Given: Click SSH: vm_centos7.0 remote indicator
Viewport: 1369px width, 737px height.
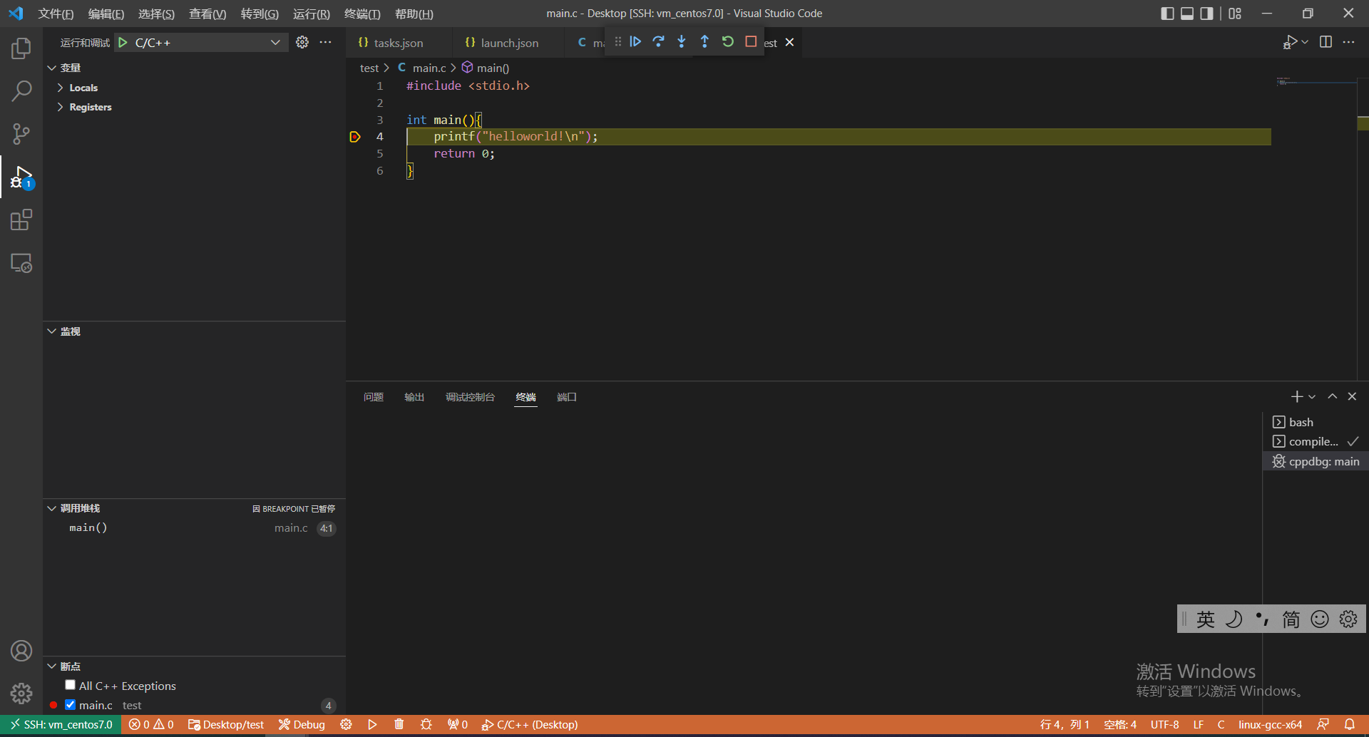Looking at the screenshot, I should (61, 724).
